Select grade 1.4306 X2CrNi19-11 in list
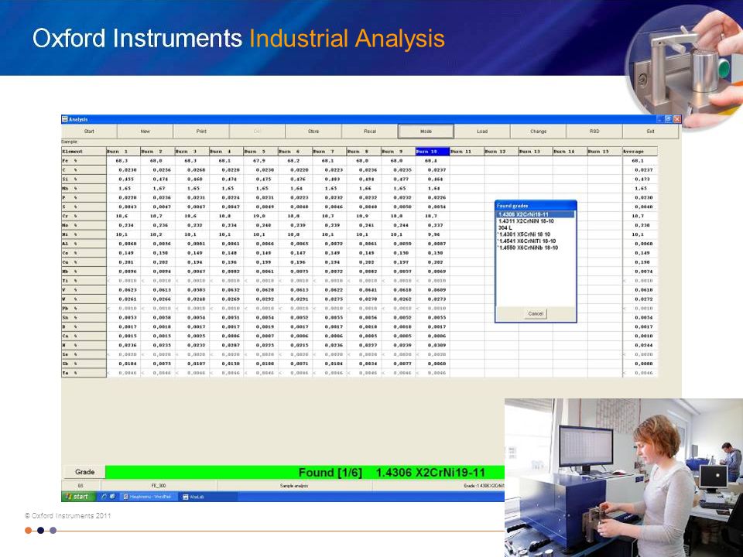743x557 pixels. pyautogui.click(x=536, y=214)
